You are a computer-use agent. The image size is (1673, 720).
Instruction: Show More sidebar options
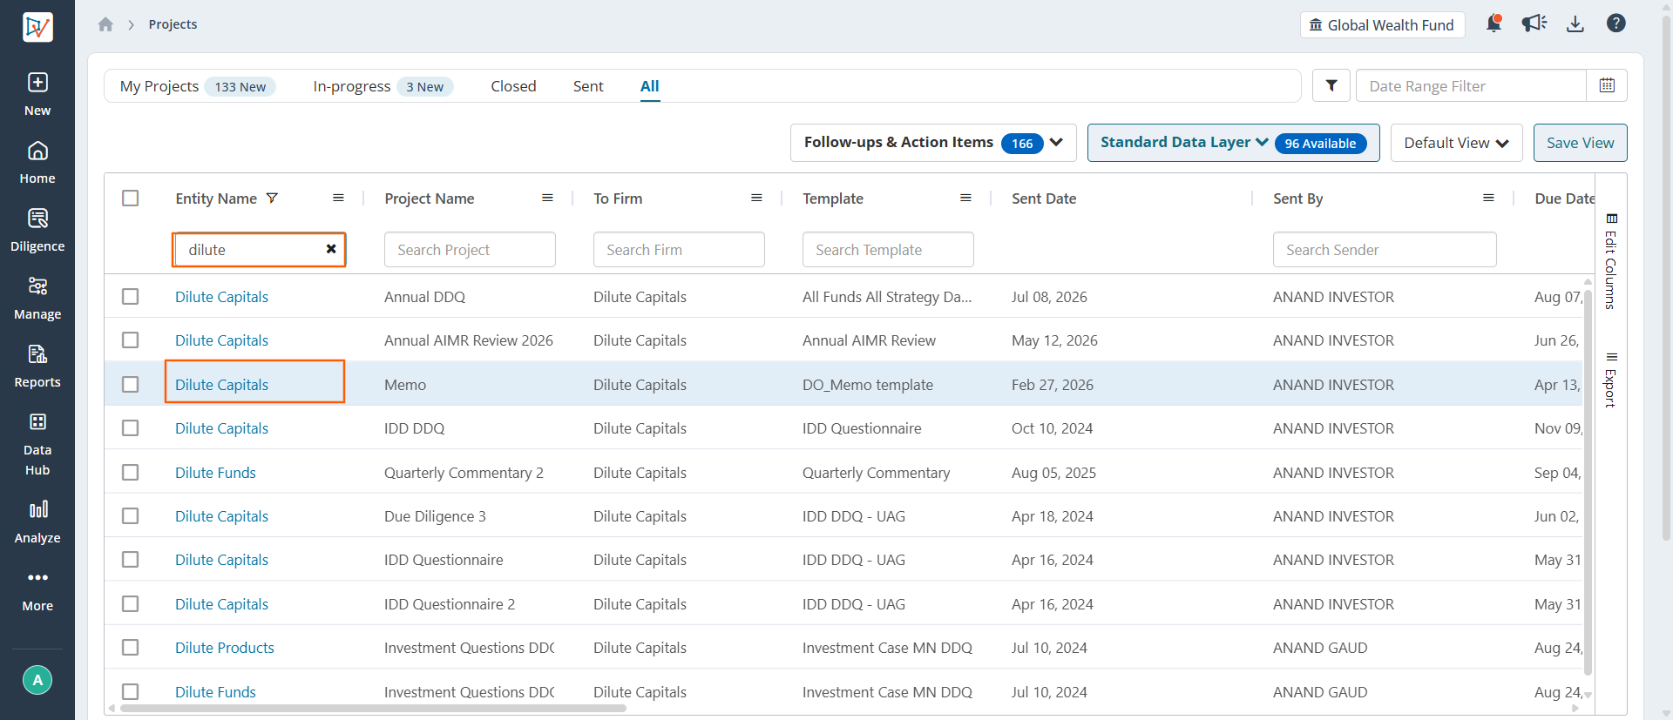pyautogui.click(x=37, y=590)
